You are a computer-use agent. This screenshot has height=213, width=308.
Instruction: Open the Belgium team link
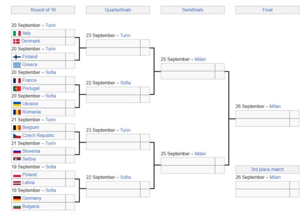click(x=30, y=127)
